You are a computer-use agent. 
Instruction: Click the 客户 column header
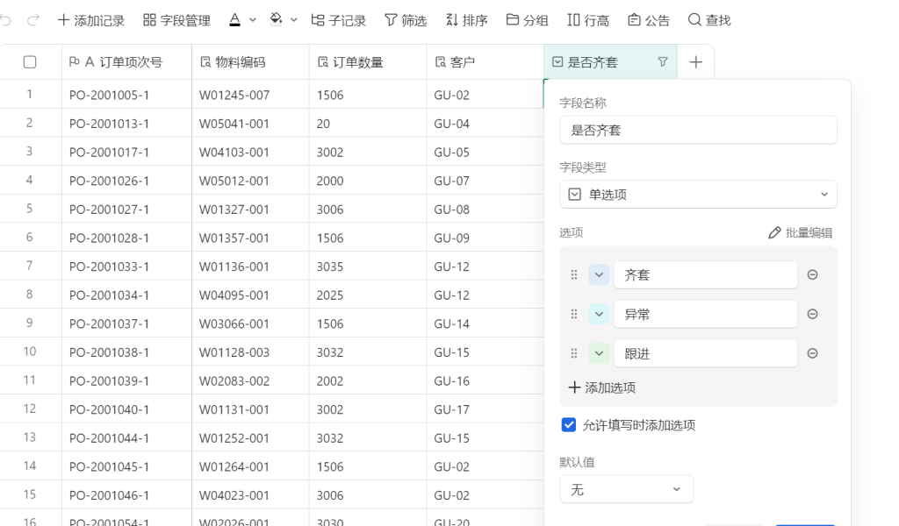(485, 62)
